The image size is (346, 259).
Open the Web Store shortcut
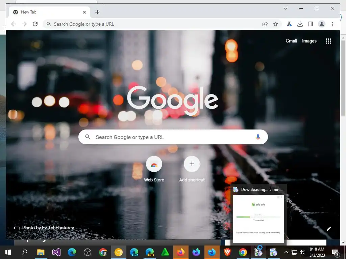tap(154, 169)
